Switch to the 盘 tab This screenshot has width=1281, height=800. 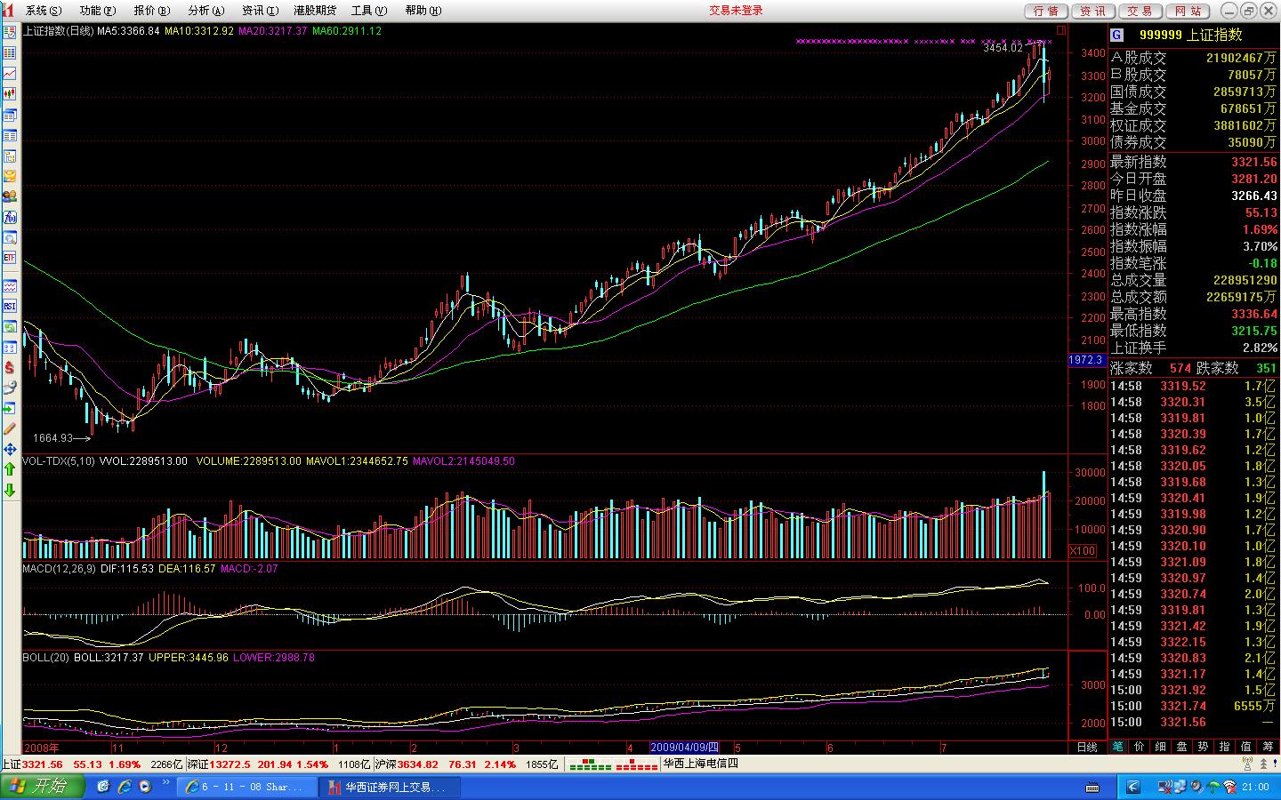coord(1181,747)
